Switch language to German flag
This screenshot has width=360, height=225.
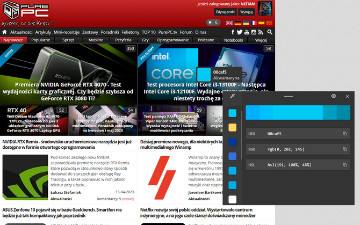pos(237,23)
